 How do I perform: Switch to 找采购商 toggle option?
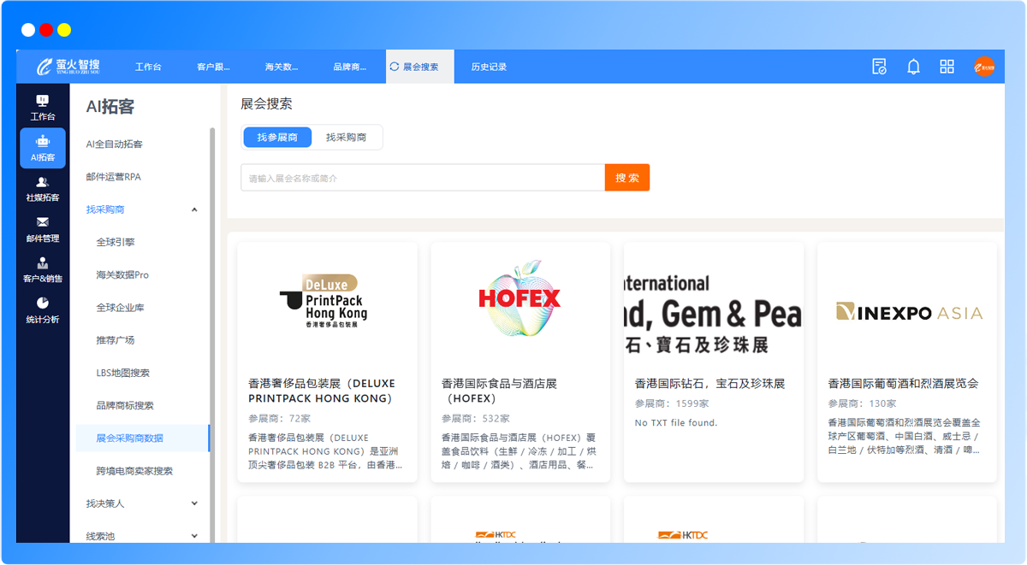click(347, 138)
